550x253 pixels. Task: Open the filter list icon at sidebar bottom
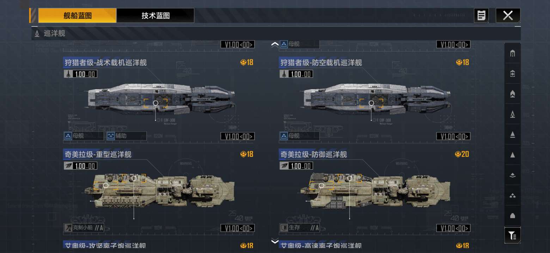click(512, 235)
